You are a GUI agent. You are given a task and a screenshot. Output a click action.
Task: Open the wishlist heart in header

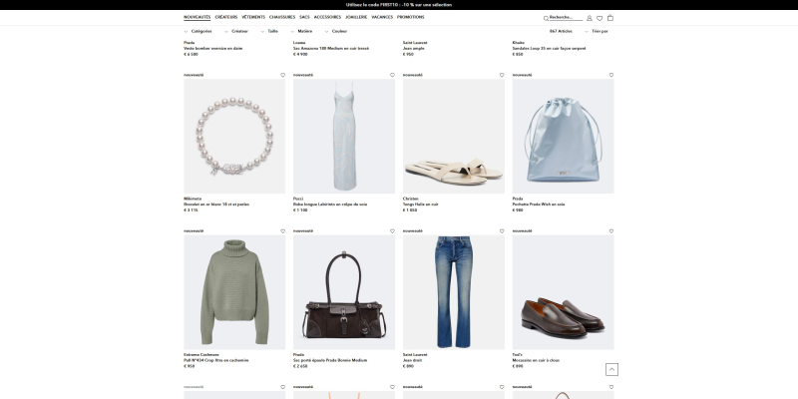coord(599,18)
